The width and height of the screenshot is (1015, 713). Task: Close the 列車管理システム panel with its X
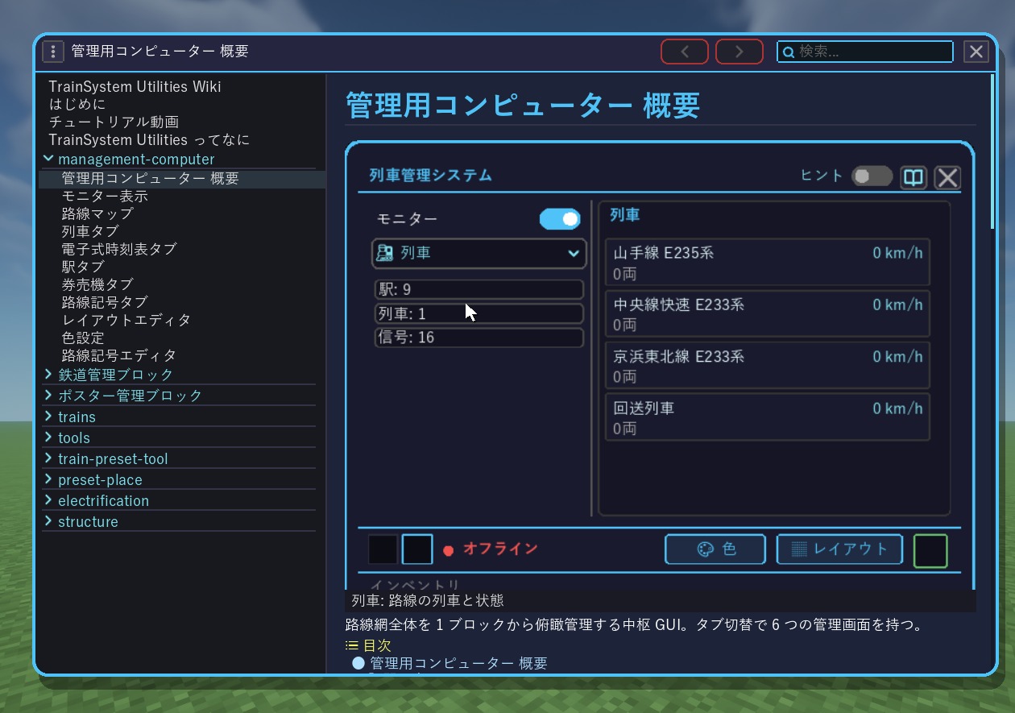coord(947,177)
